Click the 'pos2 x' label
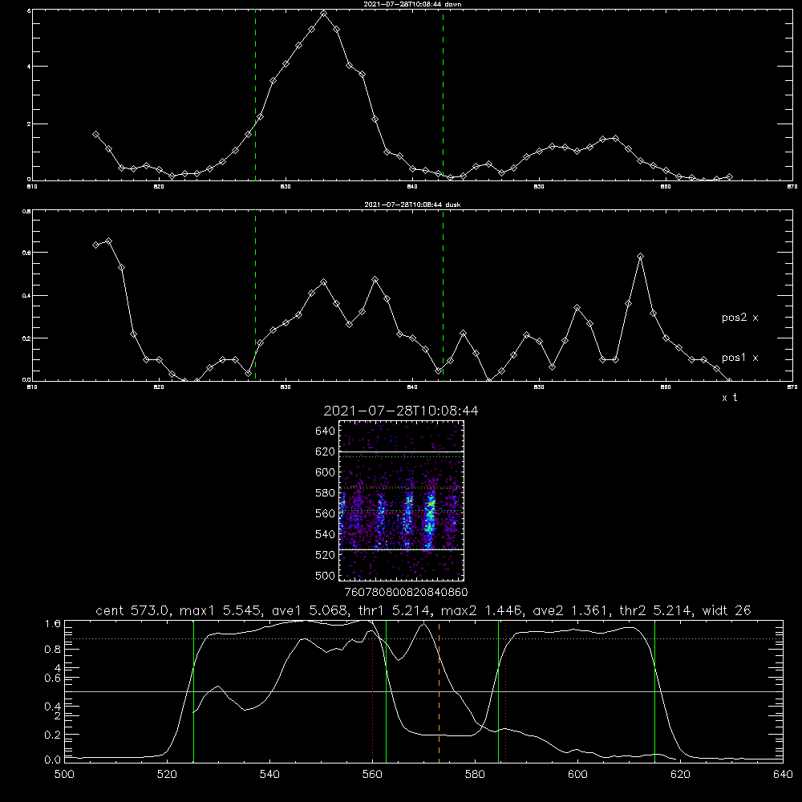 [x=739, y=318]
